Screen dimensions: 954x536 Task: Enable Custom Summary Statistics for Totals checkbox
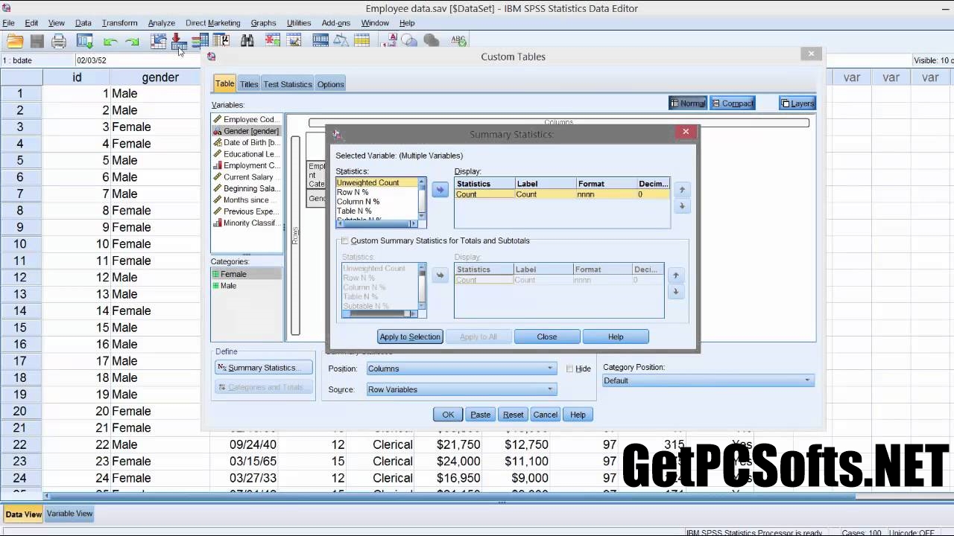tap(344, 240)
